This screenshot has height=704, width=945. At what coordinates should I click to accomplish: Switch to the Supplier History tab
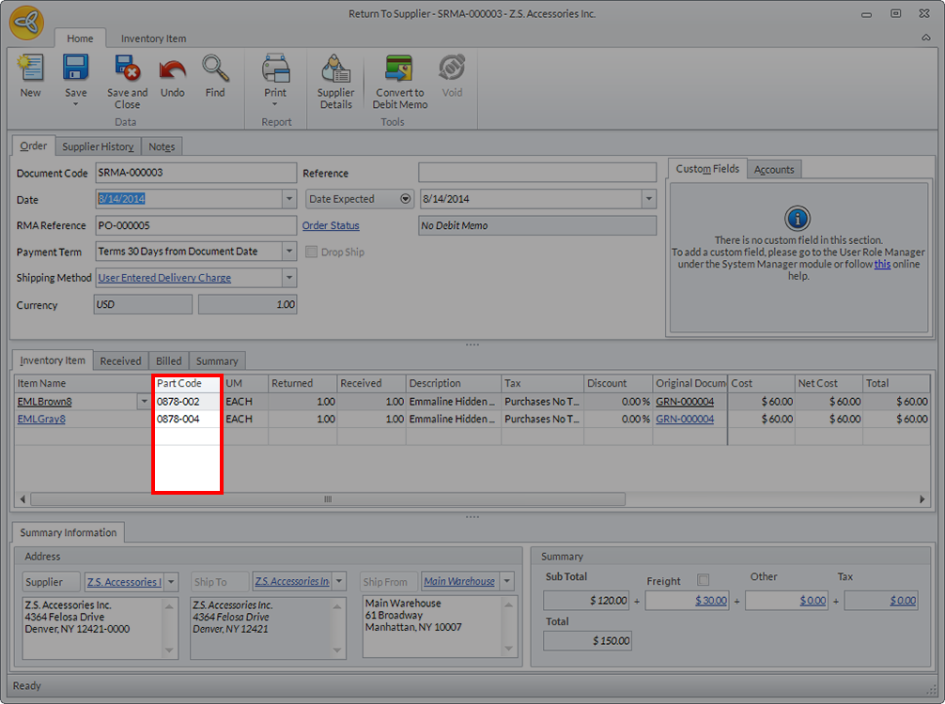98,146
